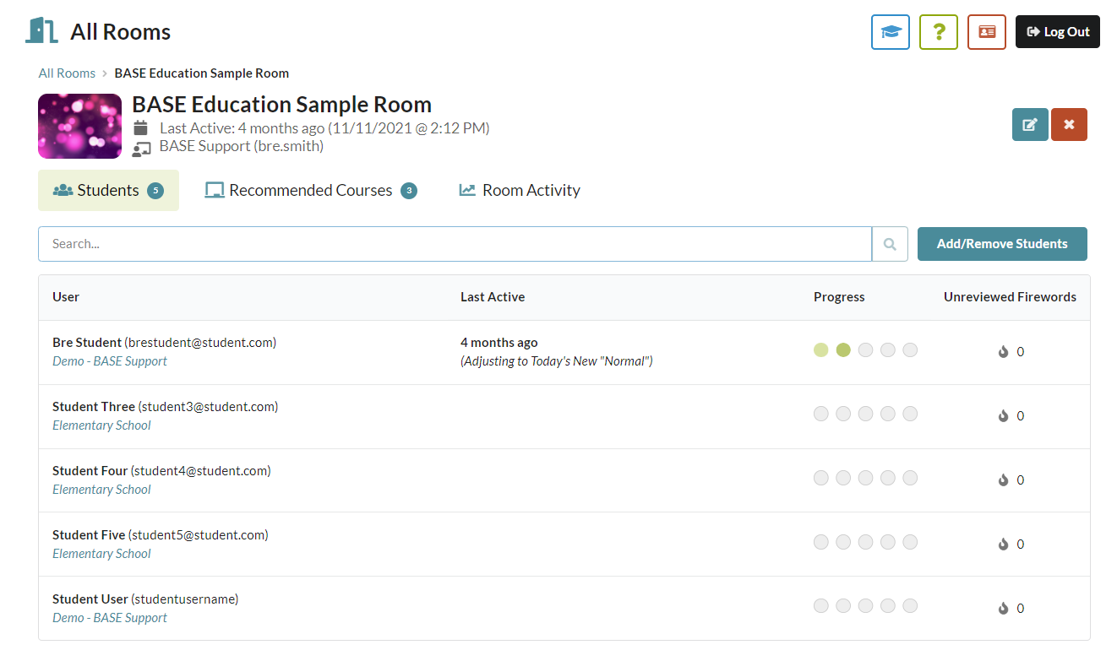Click the Last Active column header
This screenshot has height=661, width=1117.
tap(493, 297)
